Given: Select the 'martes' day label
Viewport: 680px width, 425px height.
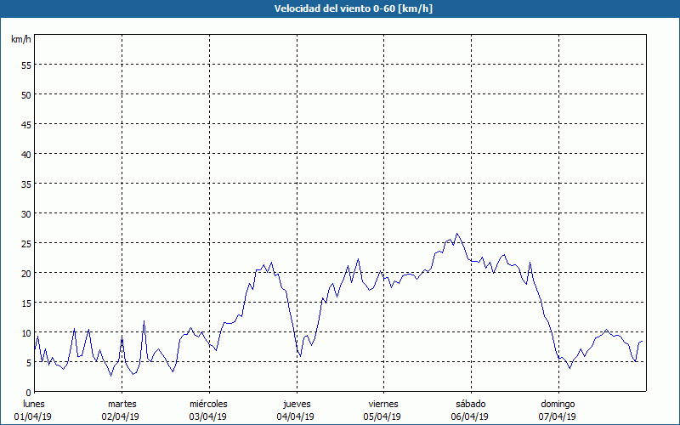Looking at the screenshot, I should [122, 404].
